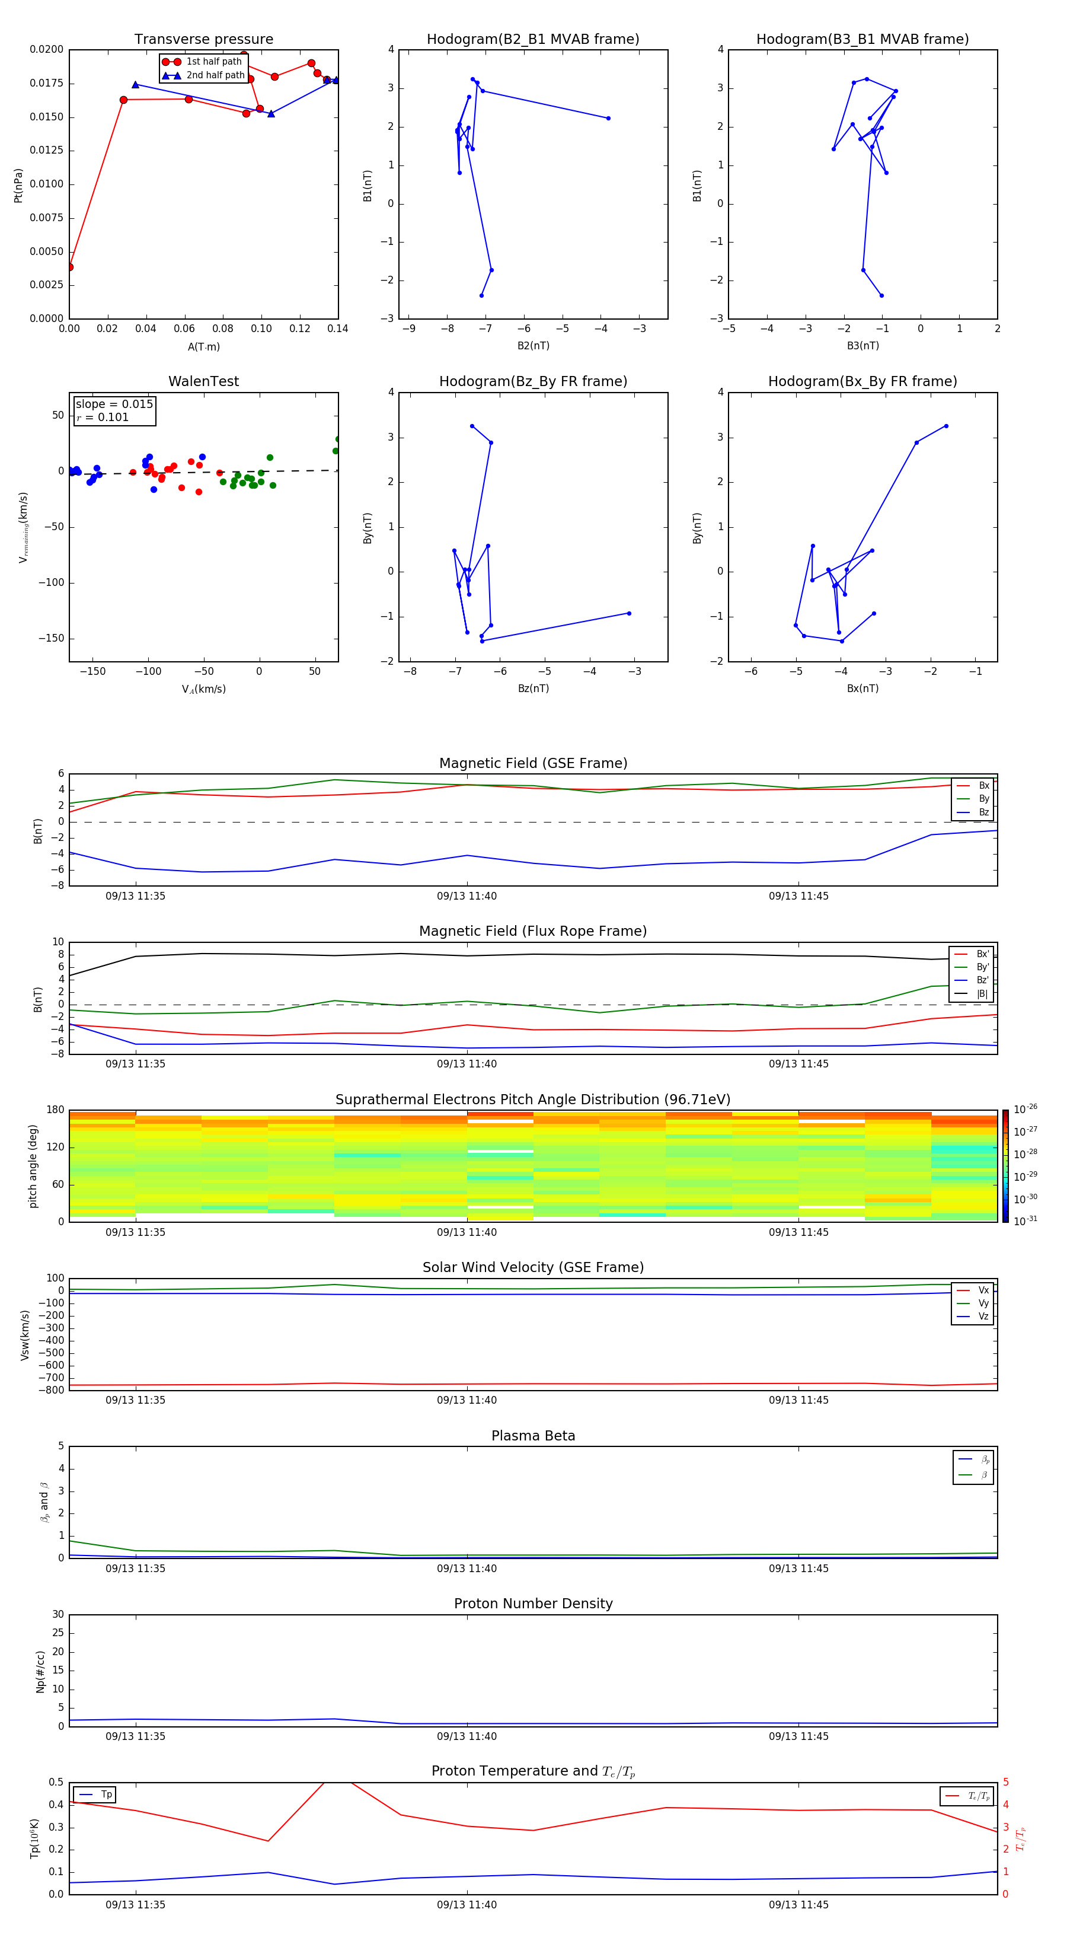This screenshot has height=1957, width=1067.
Task: Click the pitch angle distribution colorbar
Action: [1005, 1166]
